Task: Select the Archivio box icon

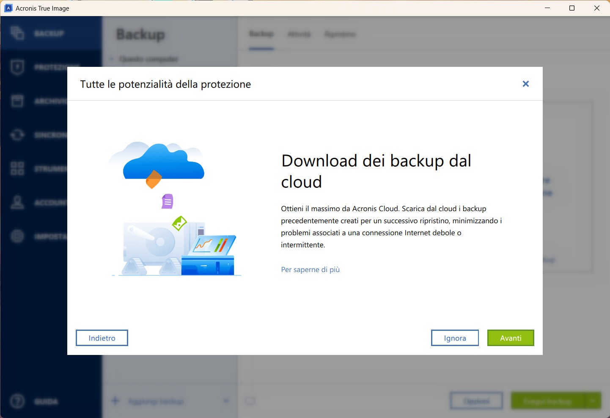Action: [x=17, y=101]
